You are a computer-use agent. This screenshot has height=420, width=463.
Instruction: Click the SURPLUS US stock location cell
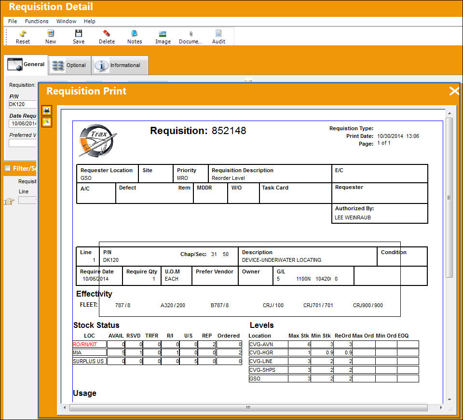pyautogui.click(x=90, y=361)
